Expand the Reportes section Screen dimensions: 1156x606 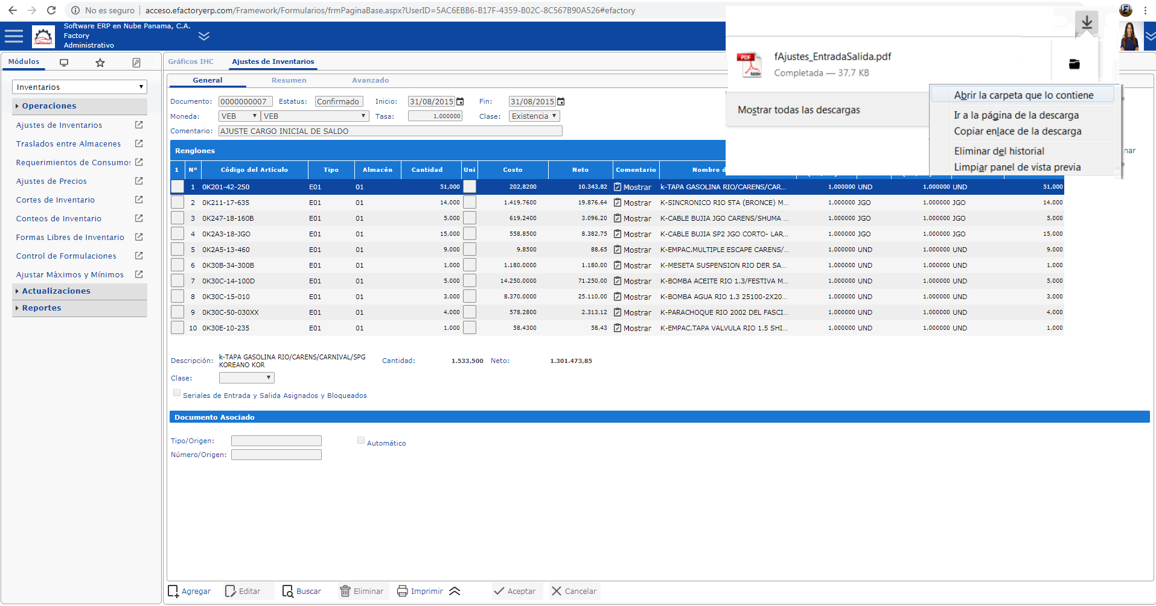coord(42,308)
